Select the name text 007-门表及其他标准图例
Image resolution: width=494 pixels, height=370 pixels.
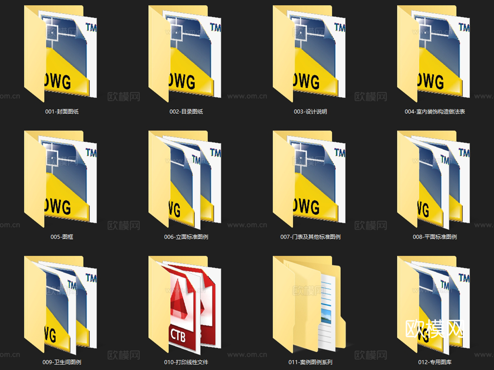[x=310, y=237]
